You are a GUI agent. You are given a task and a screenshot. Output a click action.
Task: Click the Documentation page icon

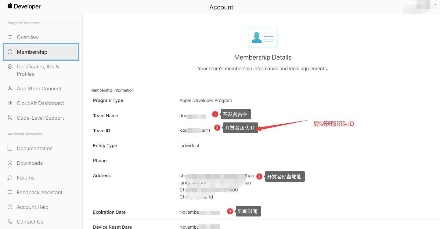10,148
